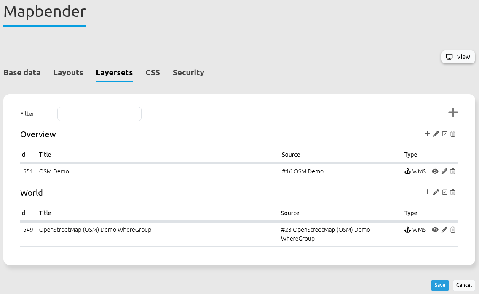Open the Security tab

point(188,73)
